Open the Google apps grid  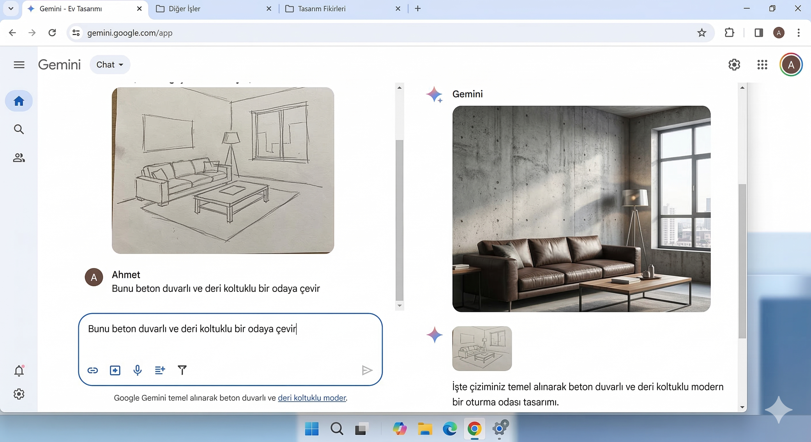pos(762,64)
